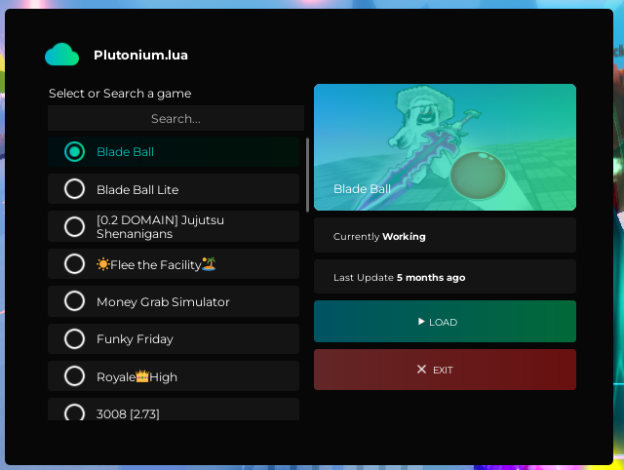
Task: Select the Funky Friday radio button
Action: tap(74, 338)
